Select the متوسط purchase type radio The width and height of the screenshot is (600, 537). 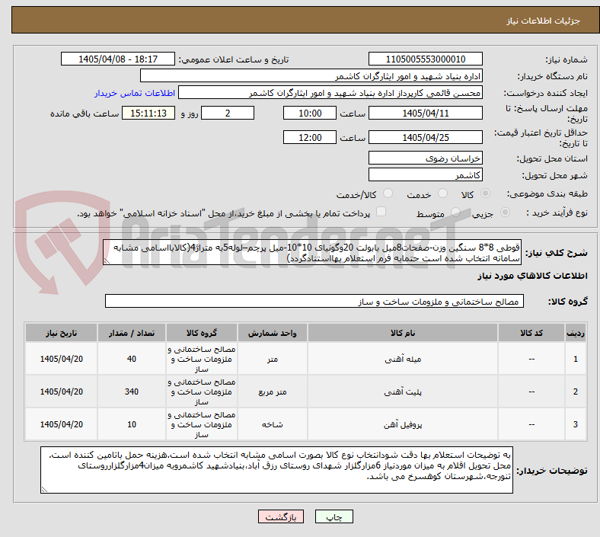point(455,212)
